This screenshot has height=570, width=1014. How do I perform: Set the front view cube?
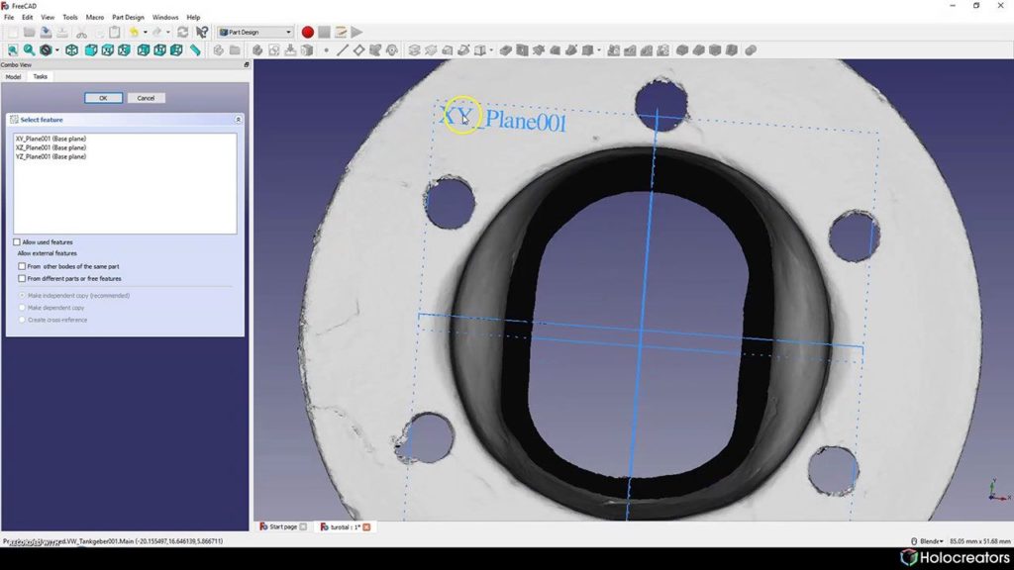point(91,50)
